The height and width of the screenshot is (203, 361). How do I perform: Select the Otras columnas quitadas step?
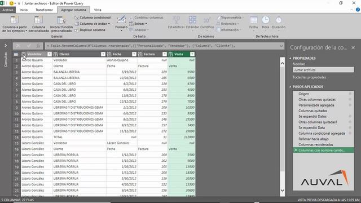coord(317,99)
